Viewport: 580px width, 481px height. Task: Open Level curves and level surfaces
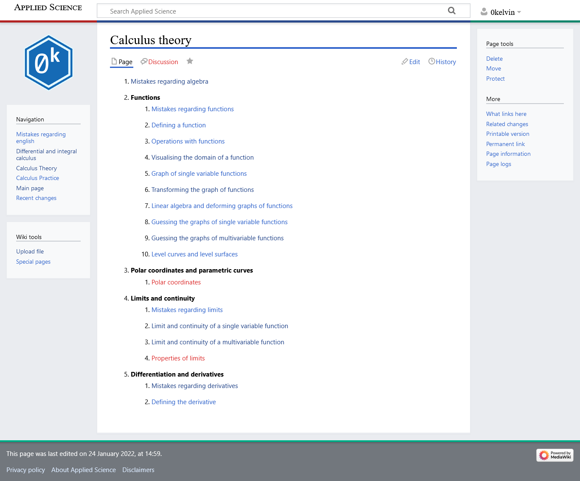(194, 254)
